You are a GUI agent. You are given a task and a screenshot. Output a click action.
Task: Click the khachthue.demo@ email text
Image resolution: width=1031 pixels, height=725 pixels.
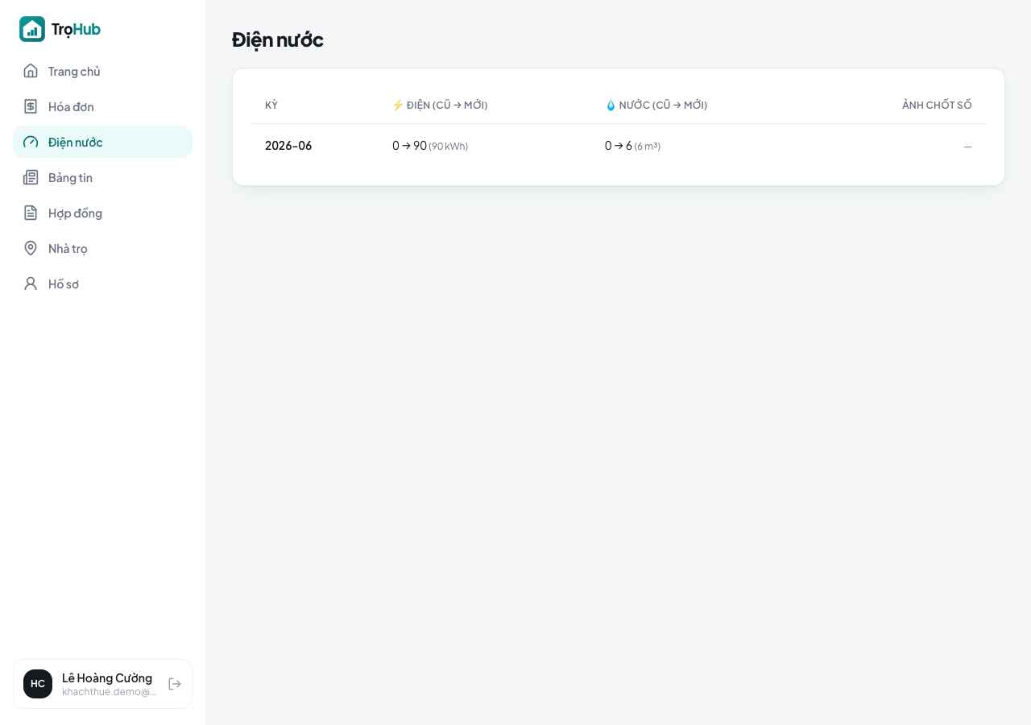tap(110, 692)
